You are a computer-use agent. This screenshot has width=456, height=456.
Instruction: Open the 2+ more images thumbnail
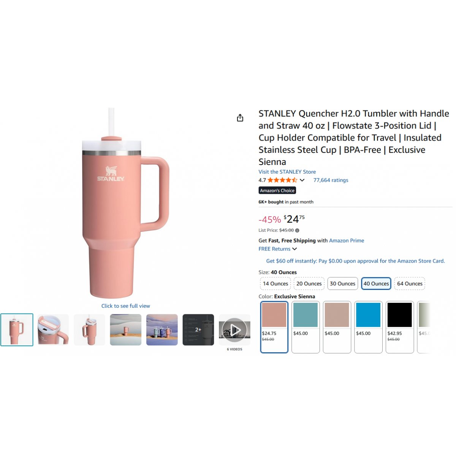198,329
